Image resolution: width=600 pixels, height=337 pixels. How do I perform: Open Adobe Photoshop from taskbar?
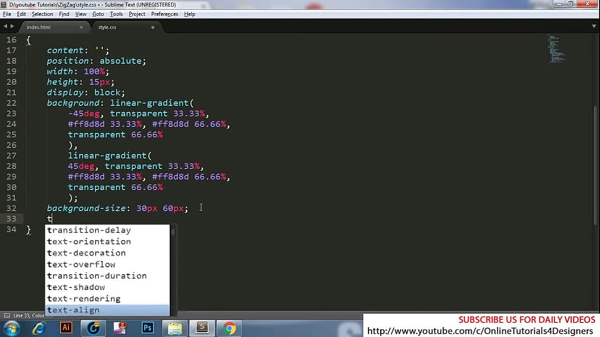(148, 328)
